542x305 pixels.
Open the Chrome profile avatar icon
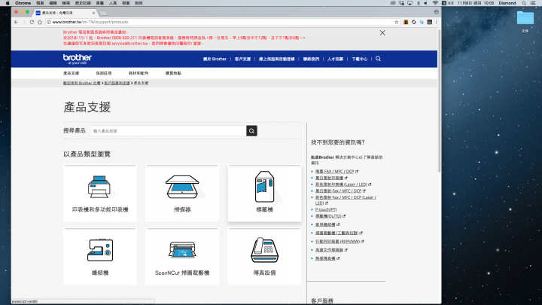[x=436, y=12]
